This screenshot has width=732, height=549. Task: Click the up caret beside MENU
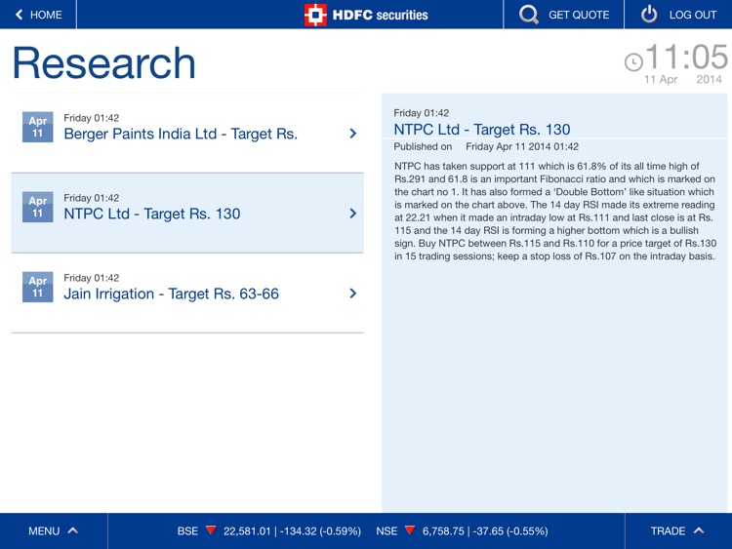pos(73,530)
